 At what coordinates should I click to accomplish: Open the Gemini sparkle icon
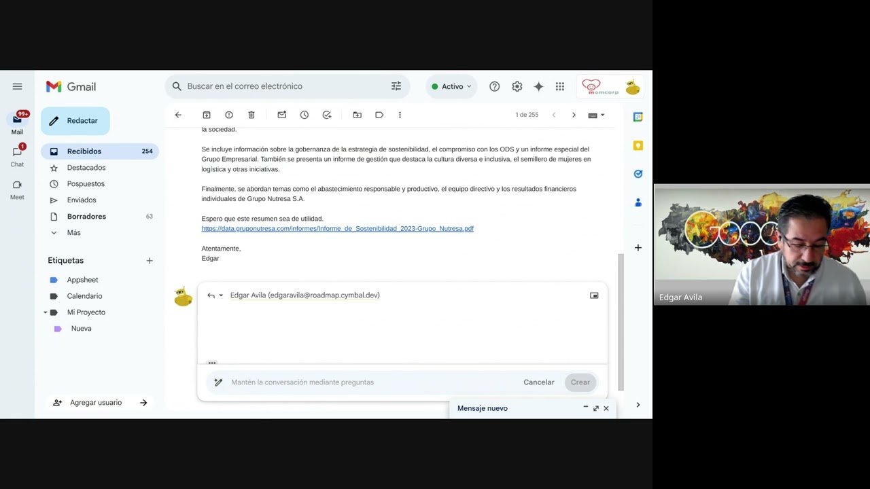coord(538,87)
